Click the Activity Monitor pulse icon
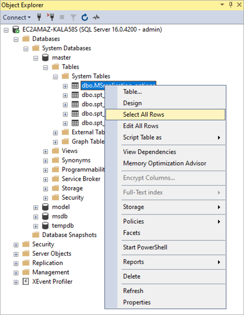The image size is (244, 315). click(96, 17)
